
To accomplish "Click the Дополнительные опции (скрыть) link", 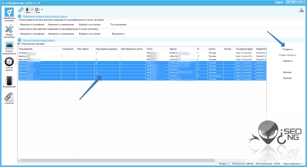I will pyautogui.click(x=39, y=40).
